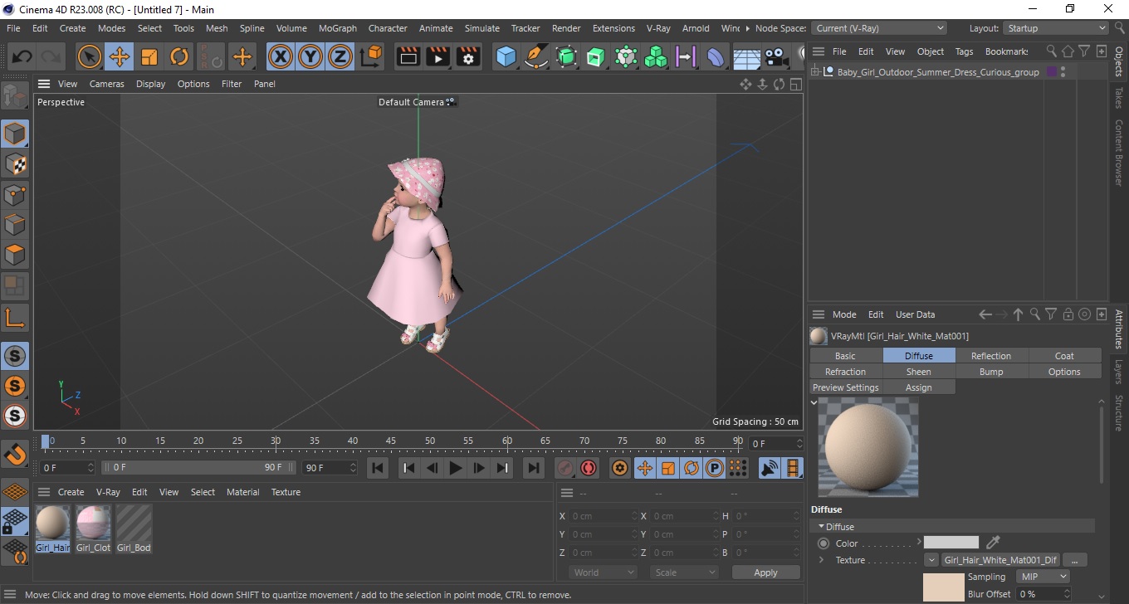Switch to Texture mode

tap(15, 164)
